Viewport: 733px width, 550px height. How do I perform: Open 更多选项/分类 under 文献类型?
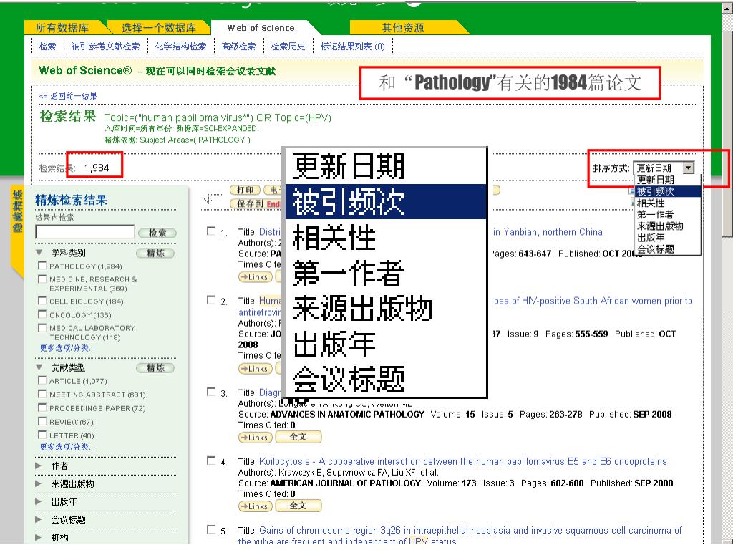(x=67, y=447)
